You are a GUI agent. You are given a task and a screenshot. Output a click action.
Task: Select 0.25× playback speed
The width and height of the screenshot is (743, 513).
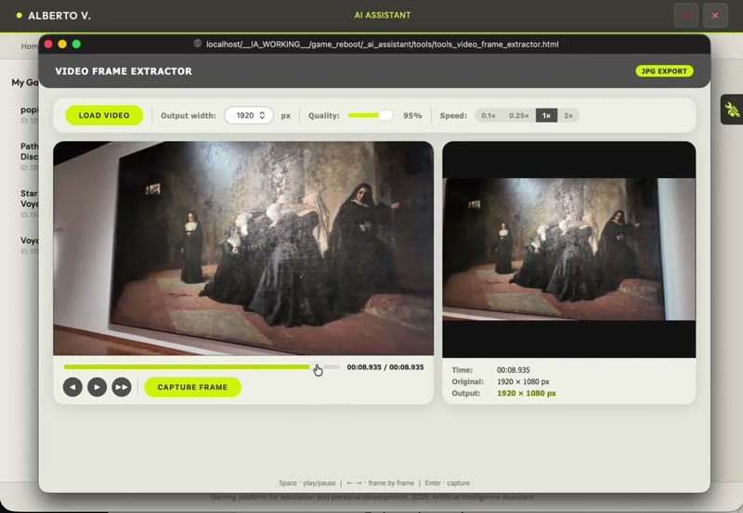tap(519, 115)
